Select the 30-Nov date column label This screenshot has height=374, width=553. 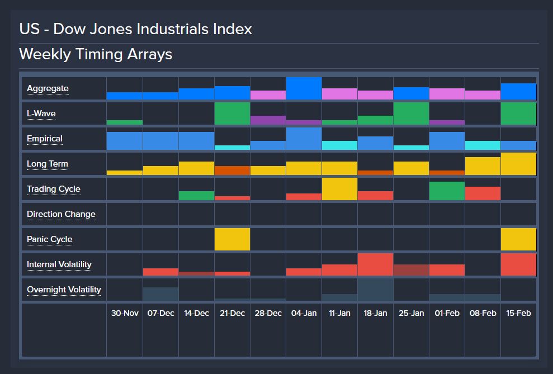125,313
